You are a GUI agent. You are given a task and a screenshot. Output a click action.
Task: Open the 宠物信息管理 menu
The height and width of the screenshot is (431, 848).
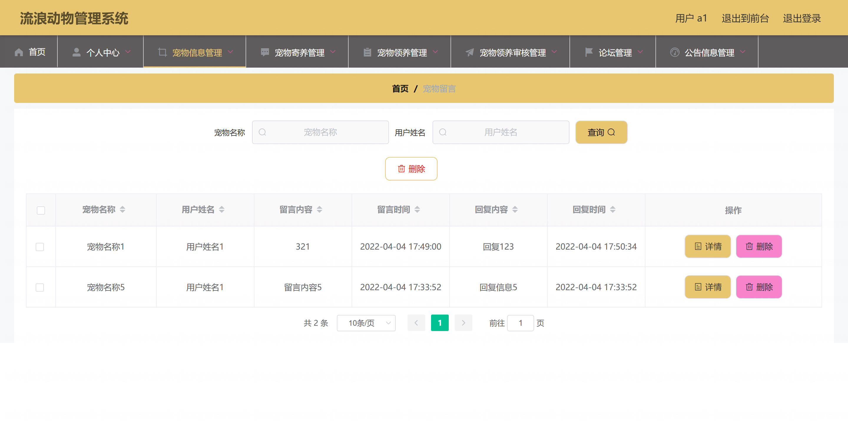tap(195, 52)
